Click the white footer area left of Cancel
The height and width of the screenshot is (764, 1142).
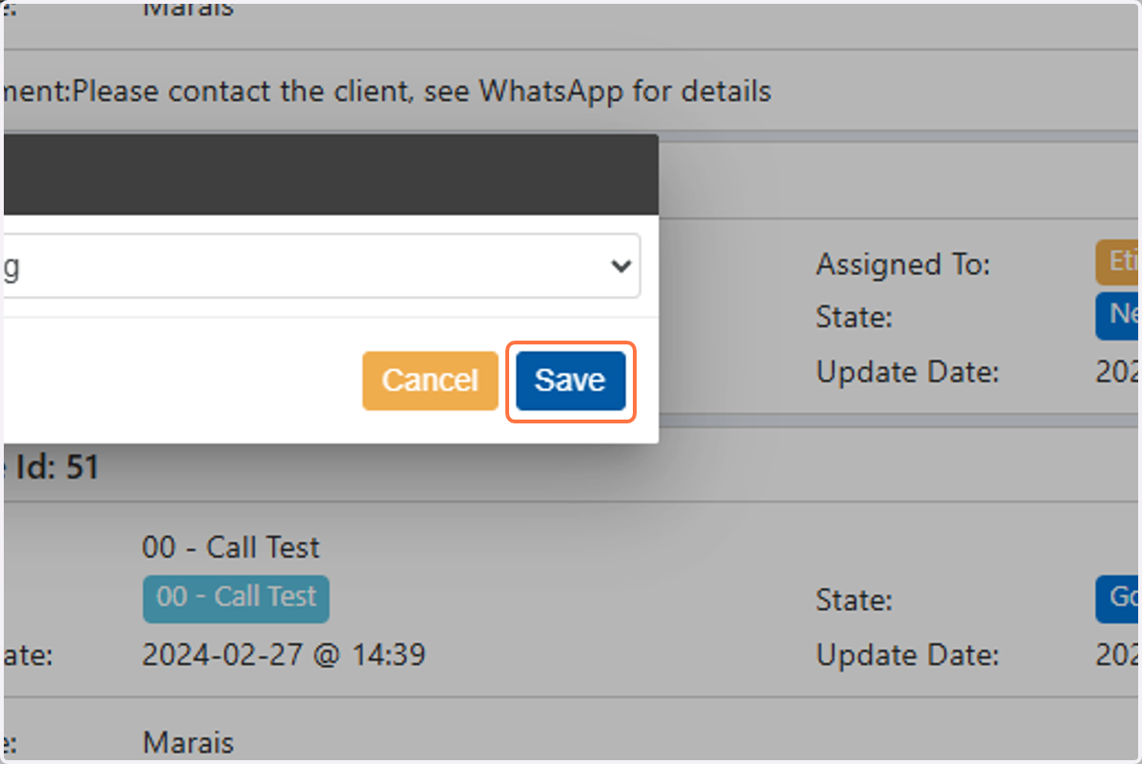[x=181, y=381]
